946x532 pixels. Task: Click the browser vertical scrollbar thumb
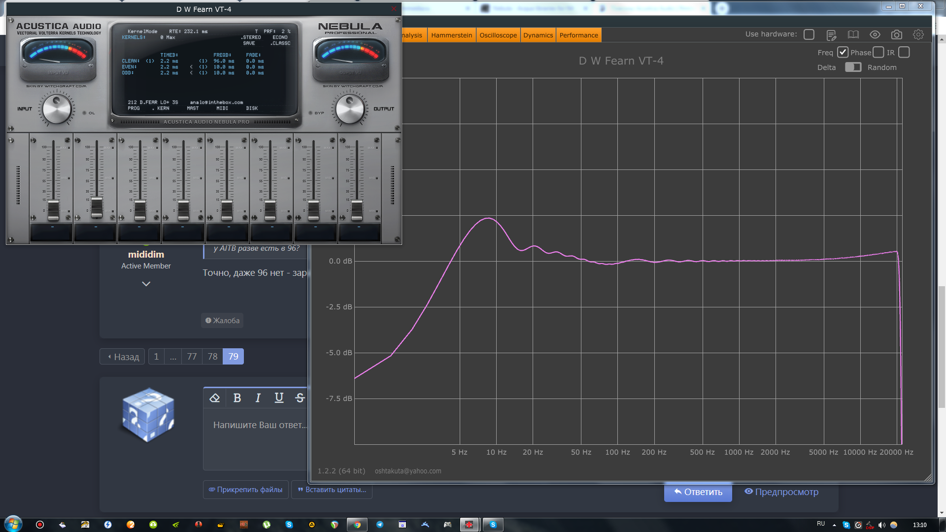942,347
